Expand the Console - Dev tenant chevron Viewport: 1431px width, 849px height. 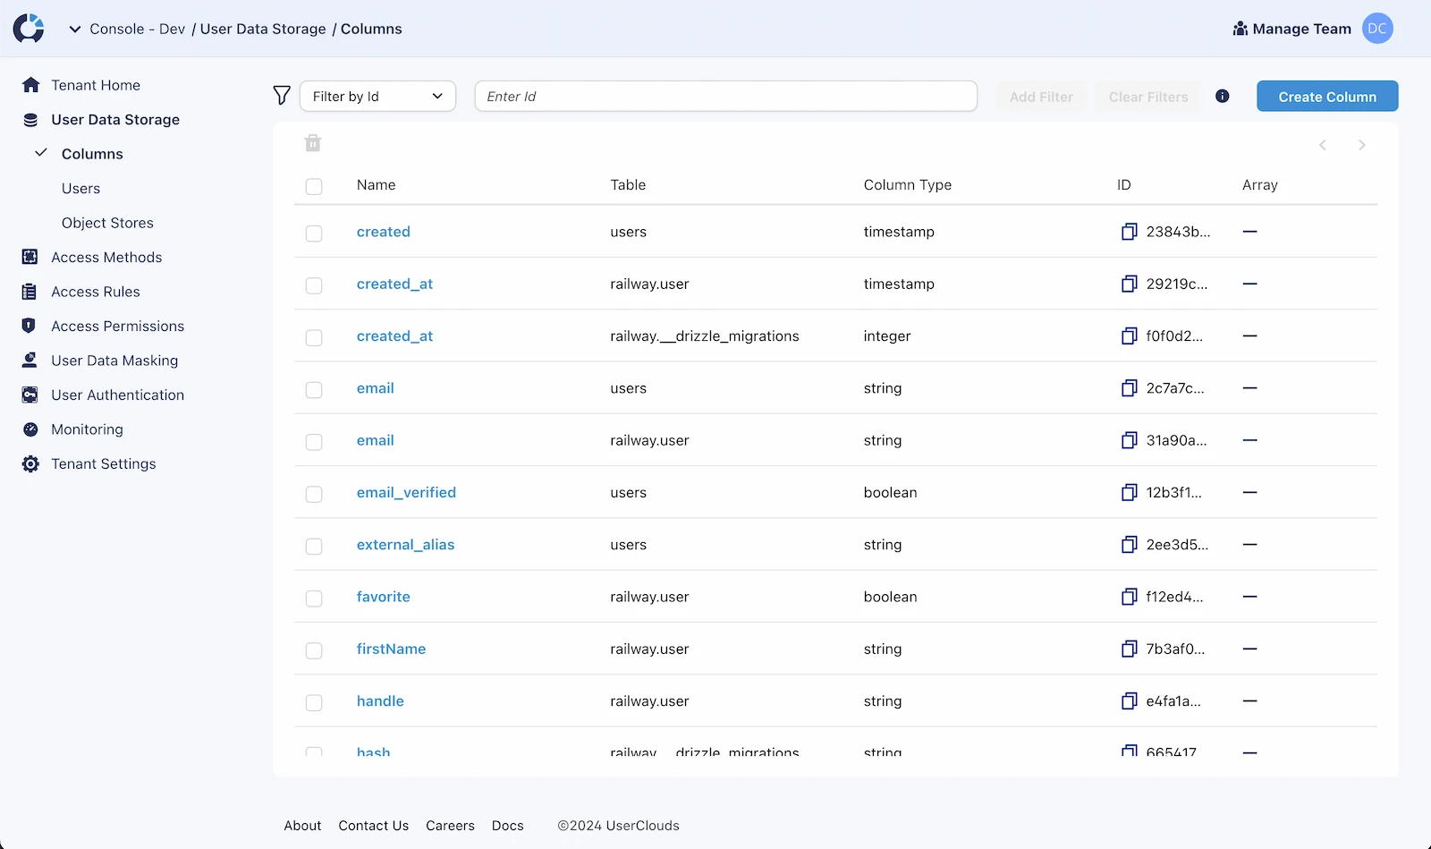tap(75, 29)
